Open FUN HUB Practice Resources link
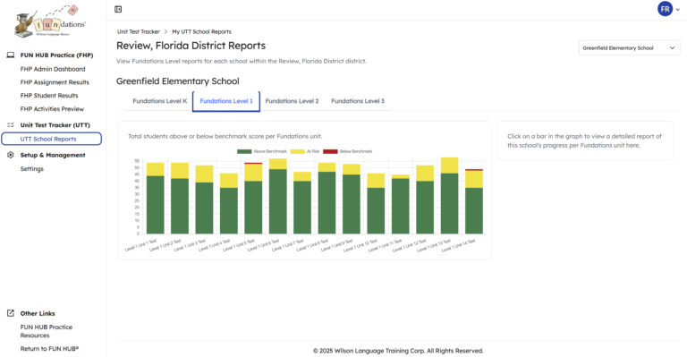Image resolution: width=687 pixels, height=357 pixels. point(46,331)
